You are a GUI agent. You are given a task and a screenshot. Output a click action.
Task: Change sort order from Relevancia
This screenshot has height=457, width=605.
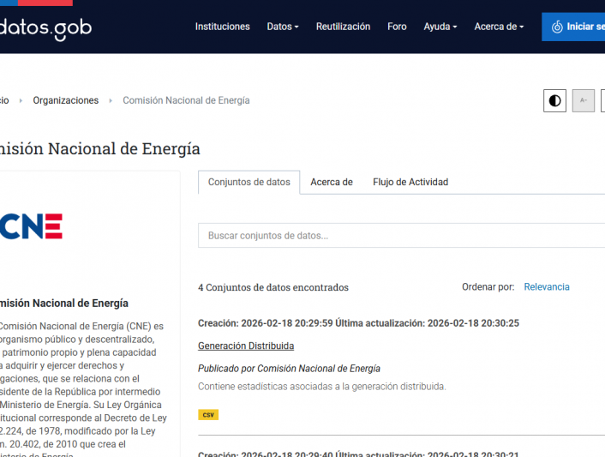point(547,287)
